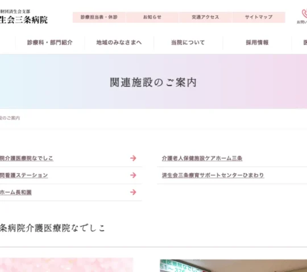This screenshot has height=272, width=307.
Task: Click the phone contact icon
Action: pyautogui.click(x=304, y=14)
